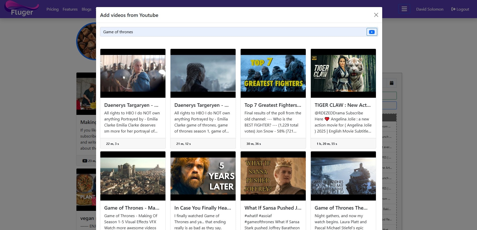
Task: Click title 'Daenerys Targaryen - ...'
Action: [x=131, y=105]
